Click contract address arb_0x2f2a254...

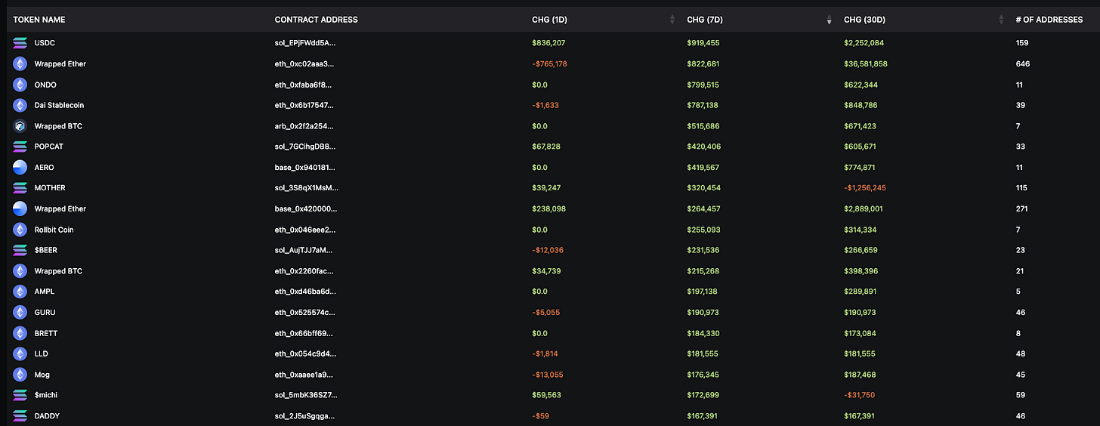305,126
